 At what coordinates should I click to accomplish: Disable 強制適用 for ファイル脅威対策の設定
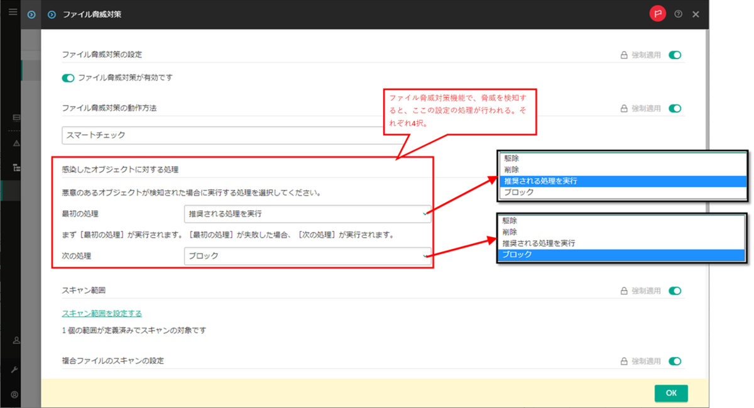(x=675, y=55)
